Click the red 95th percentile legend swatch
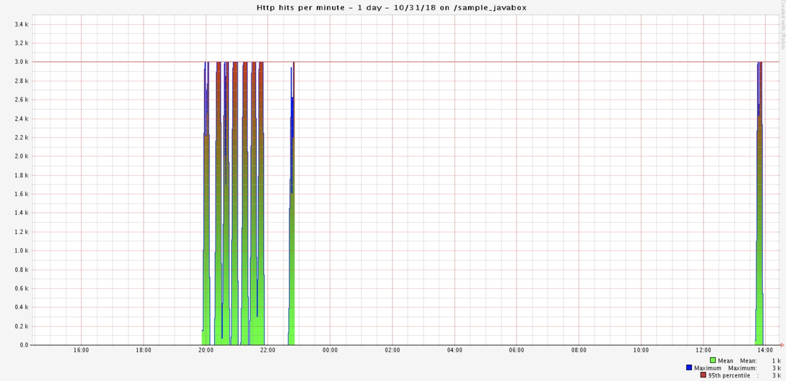This screenshot has width=786, height=381. point(703,375)
